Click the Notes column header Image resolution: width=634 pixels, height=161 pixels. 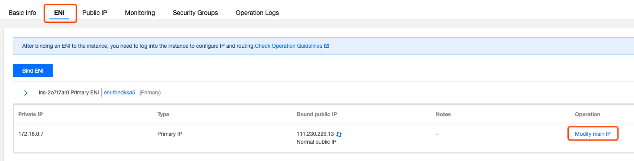pyautogui.click(x=443, y=114)
